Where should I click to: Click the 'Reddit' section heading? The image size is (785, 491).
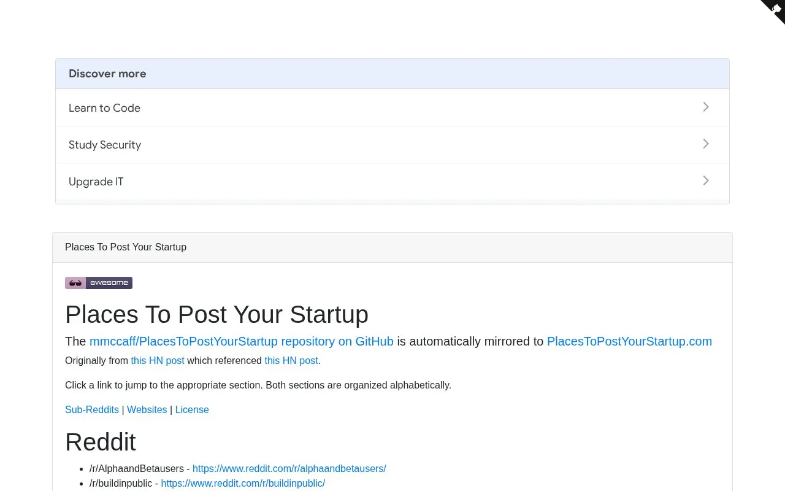(101, 442)
